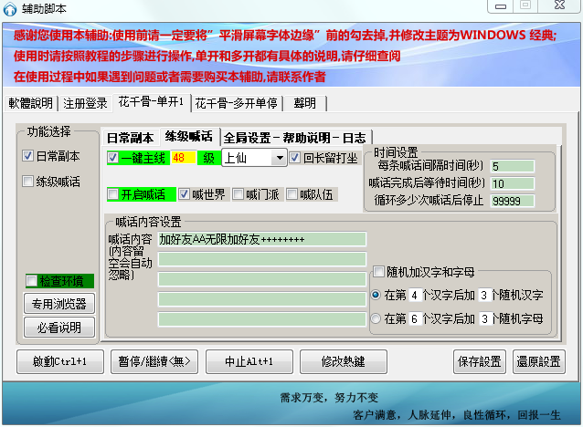Stop script with 中止Alt+1 button

click(x=249, y=361)
